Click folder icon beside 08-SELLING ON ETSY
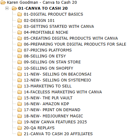Screen dimensions: 129x138 20,56
